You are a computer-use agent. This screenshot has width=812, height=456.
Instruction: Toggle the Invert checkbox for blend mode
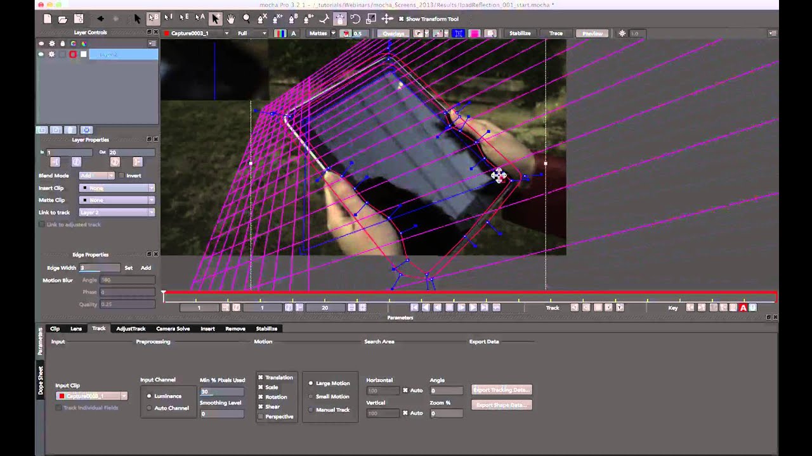click(x=121, y=175)
